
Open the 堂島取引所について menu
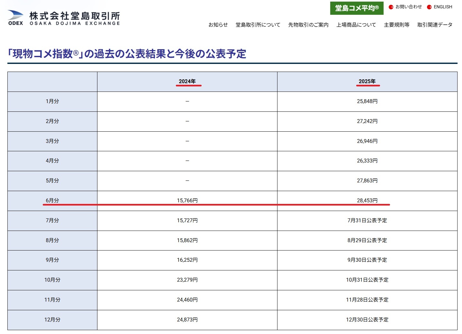coord(258,25)
